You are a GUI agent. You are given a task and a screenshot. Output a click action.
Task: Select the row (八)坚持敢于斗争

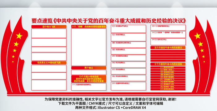point(168,84)
